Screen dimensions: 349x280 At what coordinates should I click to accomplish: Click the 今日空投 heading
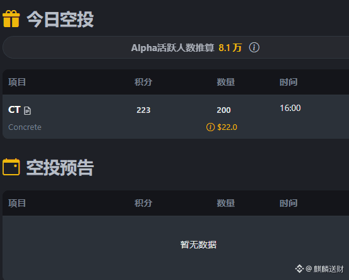coord(60,20)
